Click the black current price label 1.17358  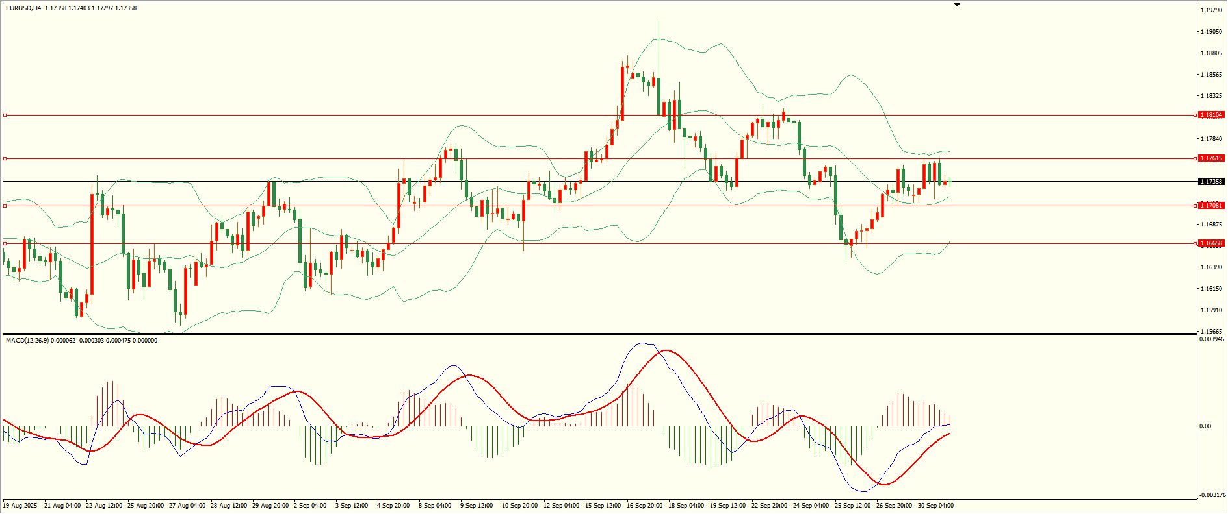1211,182
